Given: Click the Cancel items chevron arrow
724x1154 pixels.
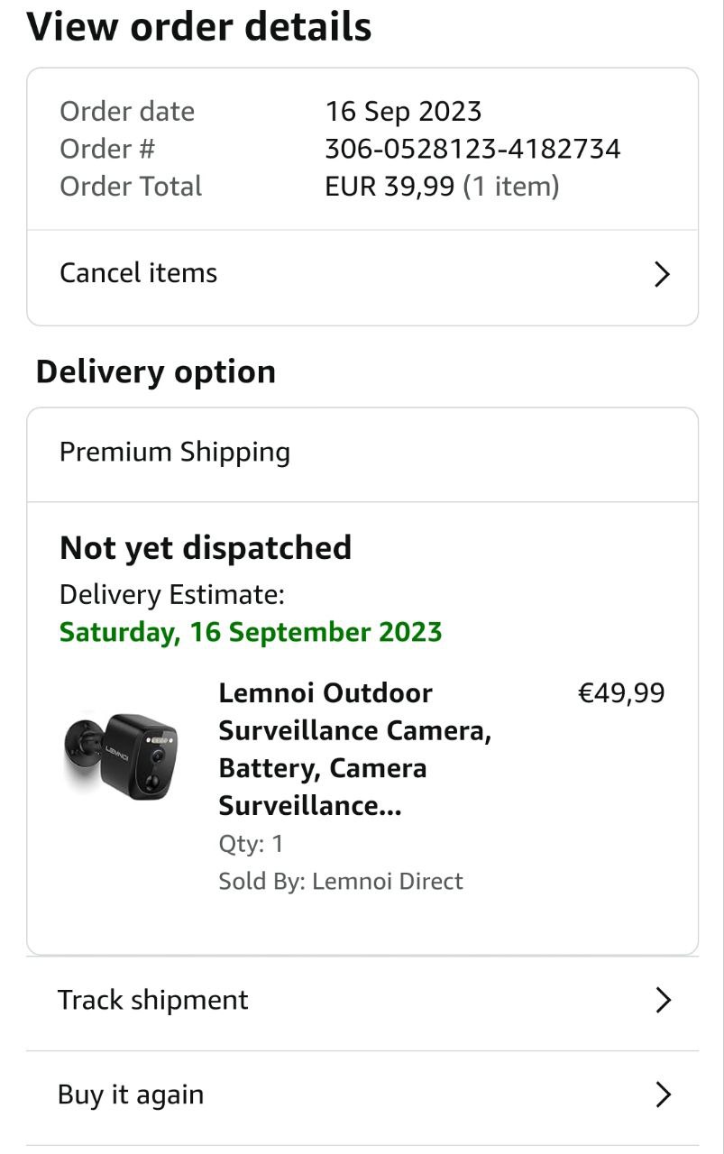Looking at the screenshot, I should 662,274.
